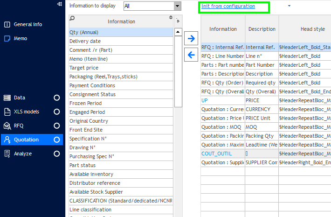Click the UP link in Information column
331x217 pixels.
[x=205, y=100]
